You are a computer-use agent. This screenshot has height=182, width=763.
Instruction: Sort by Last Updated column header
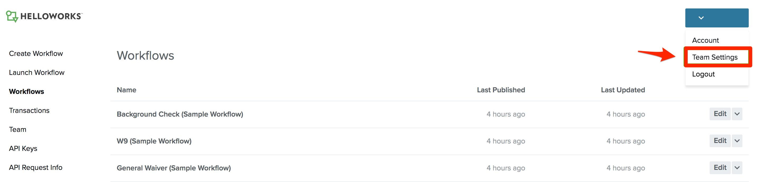coord(623,90)
